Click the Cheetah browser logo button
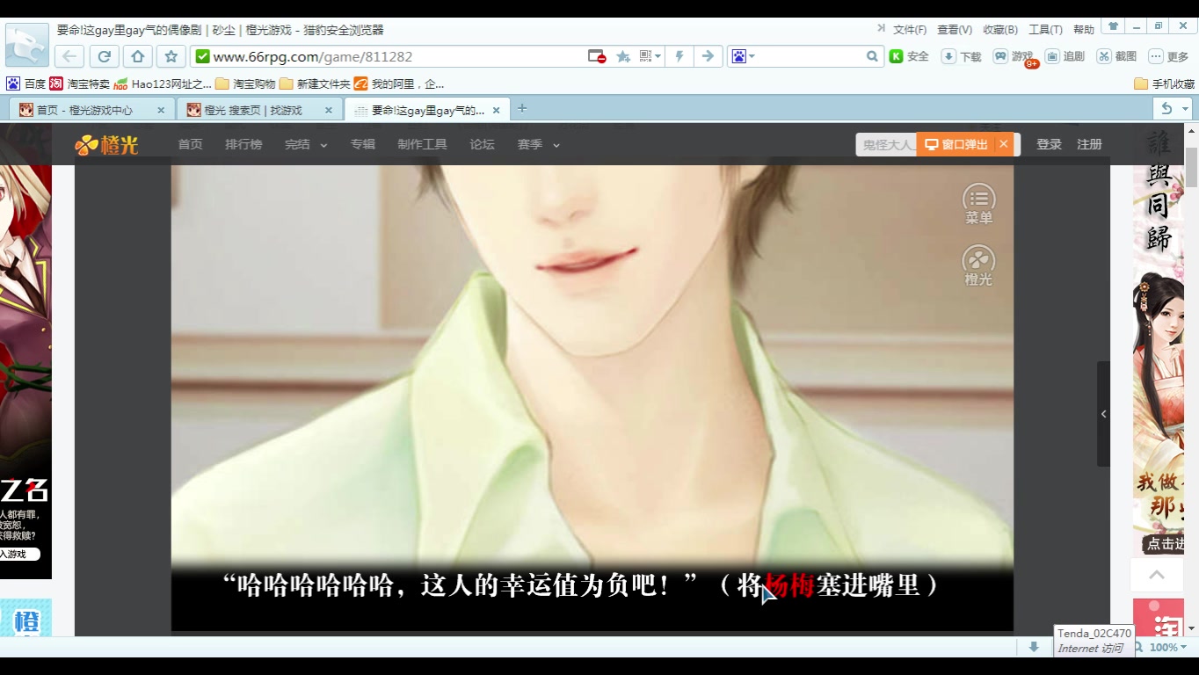The image size is (1199, 675). pos(26,45)
